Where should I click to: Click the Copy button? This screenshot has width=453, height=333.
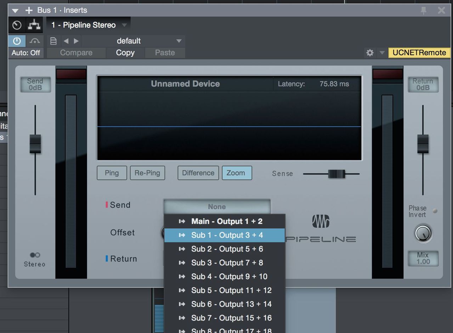pos(125,53)
